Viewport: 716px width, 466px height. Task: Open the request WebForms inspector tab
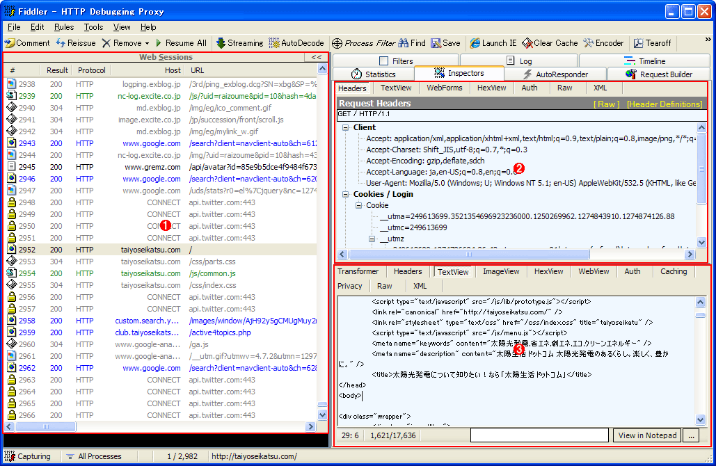pyautogui.click(x=445, y=88)
